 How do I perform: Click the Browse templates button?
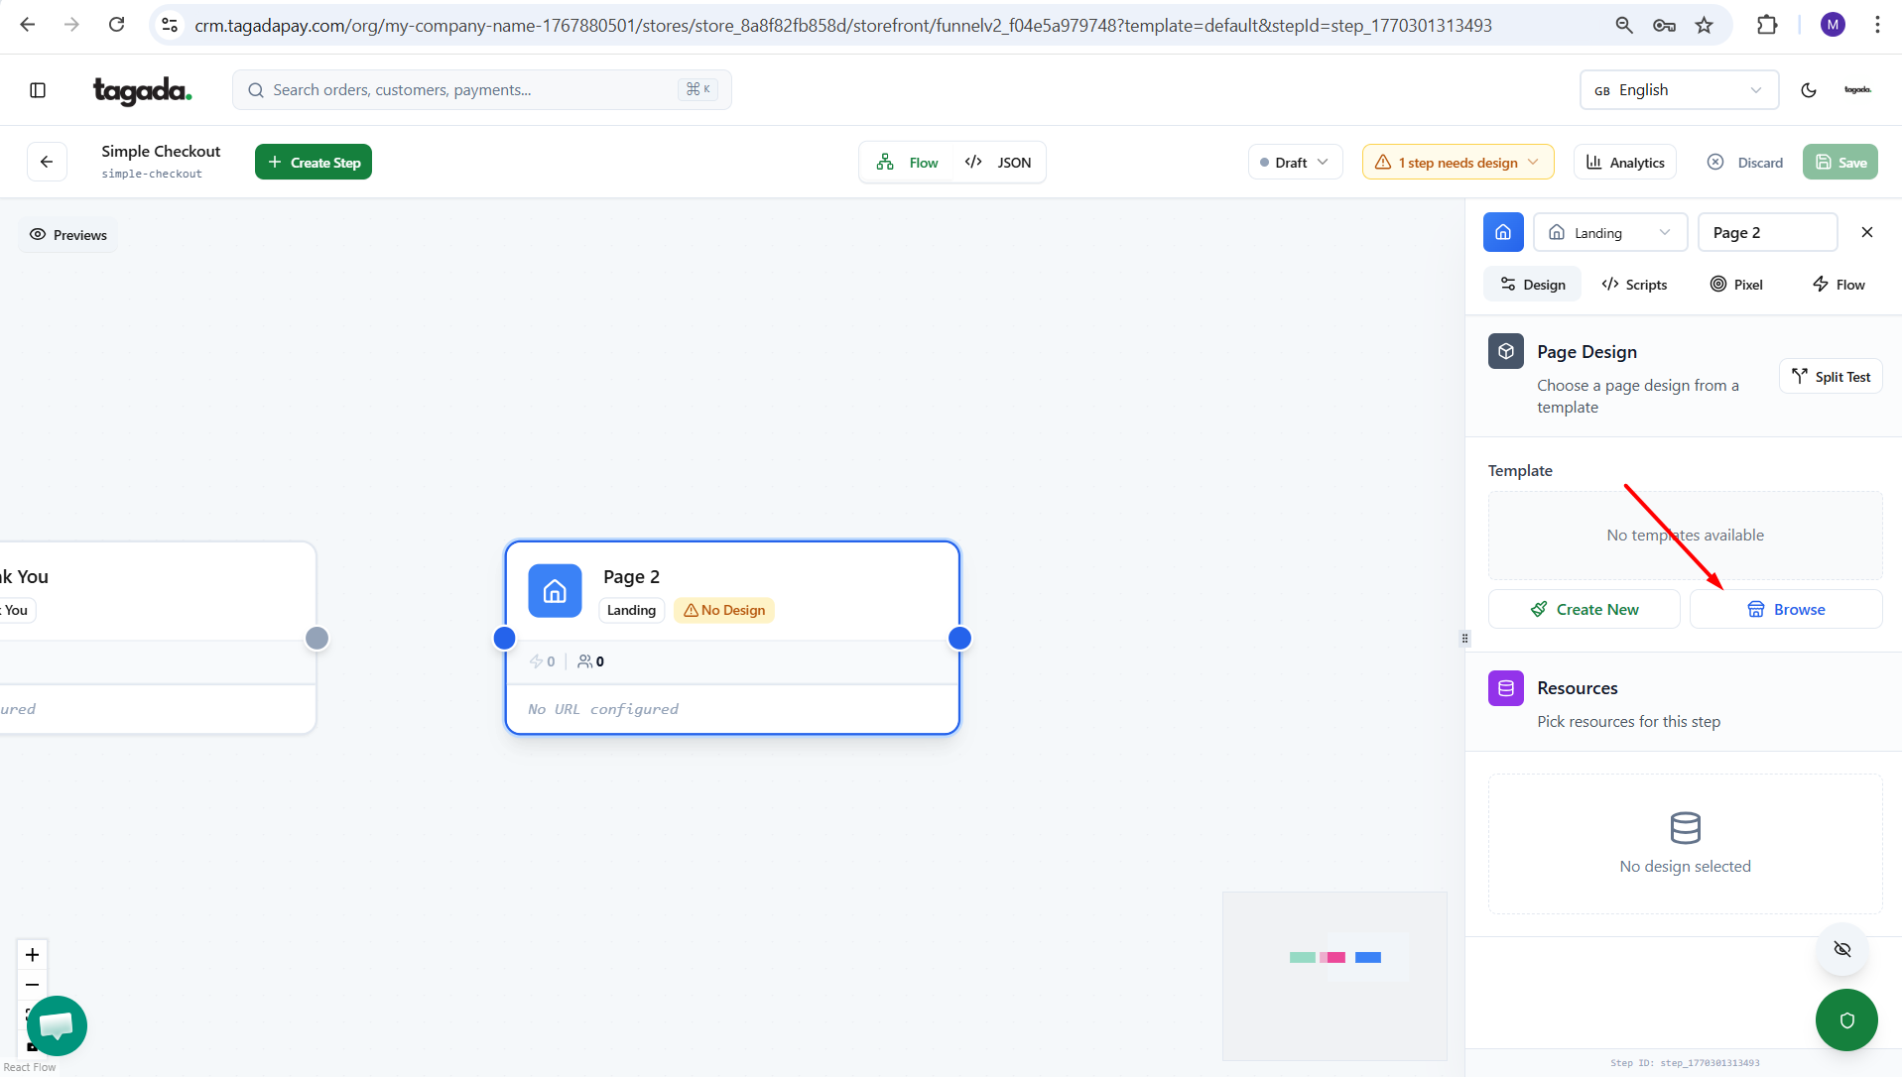tap(1785, 609)
